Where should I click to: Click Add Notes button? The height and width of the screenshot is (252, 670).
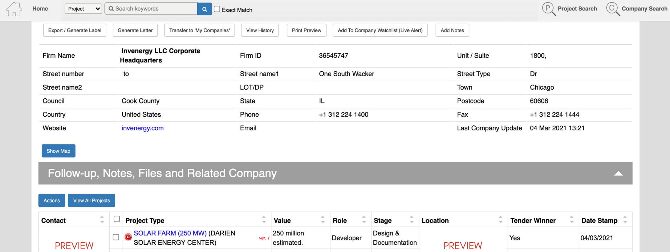tap(452, 30)
